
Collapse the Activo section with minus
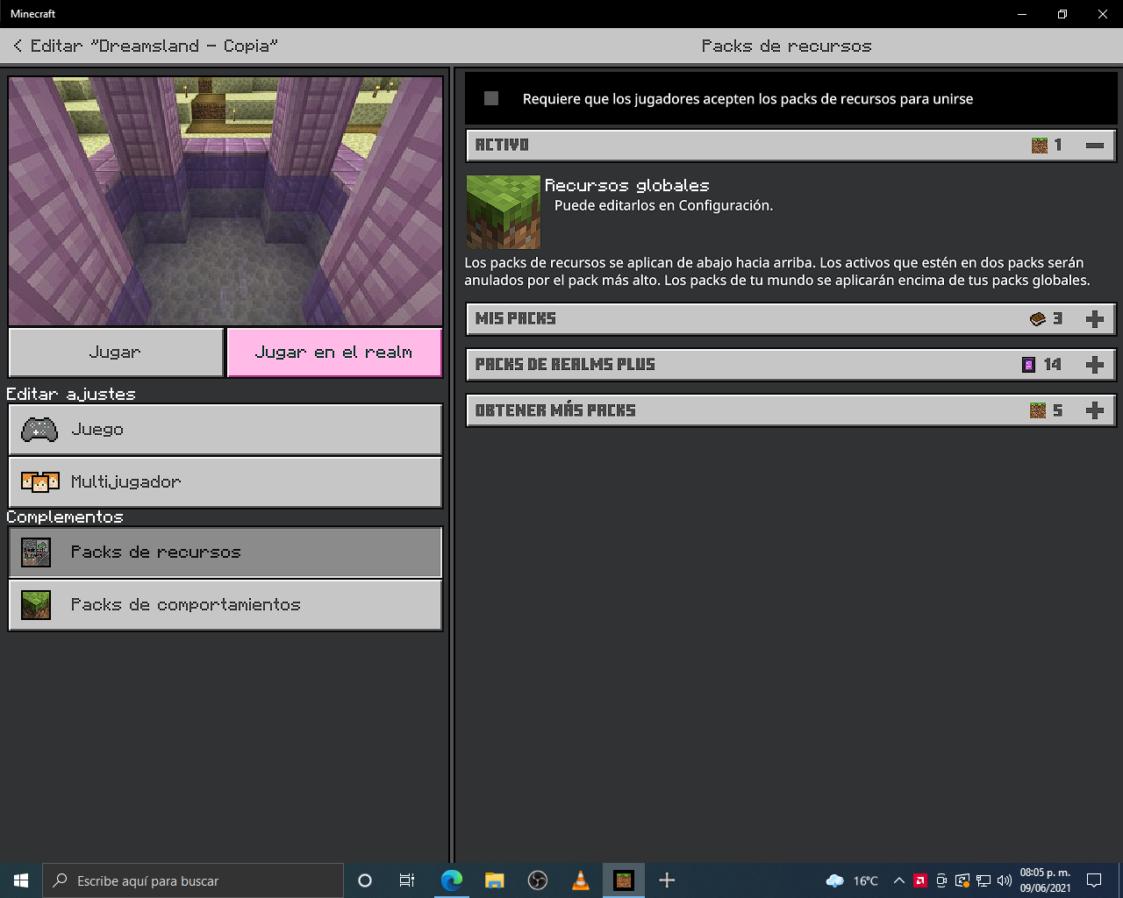(1094, 146)
